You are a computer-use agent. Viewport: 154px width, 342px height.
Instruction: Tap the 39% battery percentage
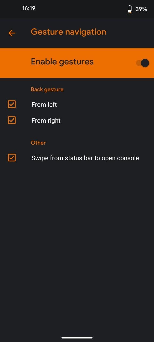click(141, 9)
